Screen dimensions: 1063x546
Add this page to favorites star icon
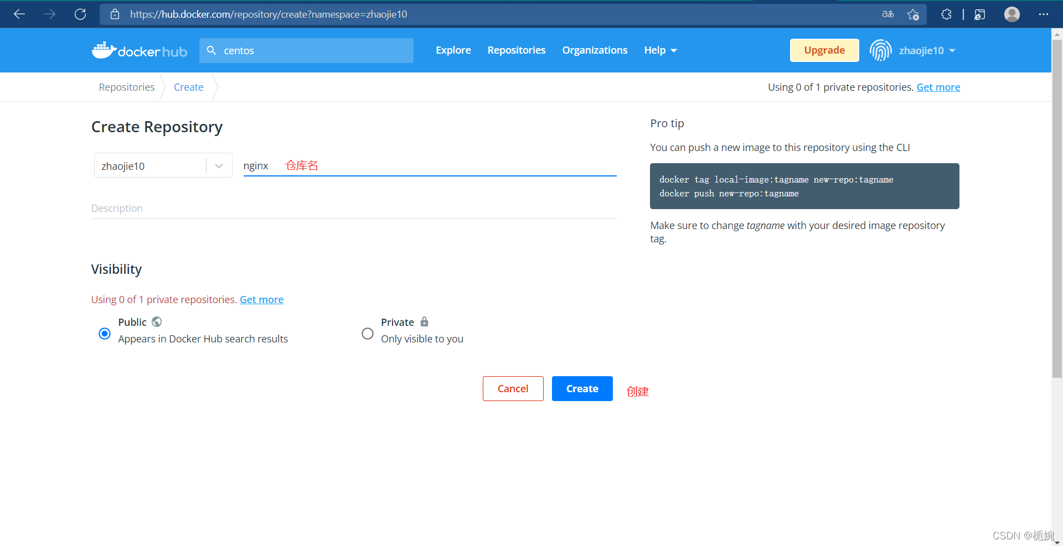tap(914, 14)
